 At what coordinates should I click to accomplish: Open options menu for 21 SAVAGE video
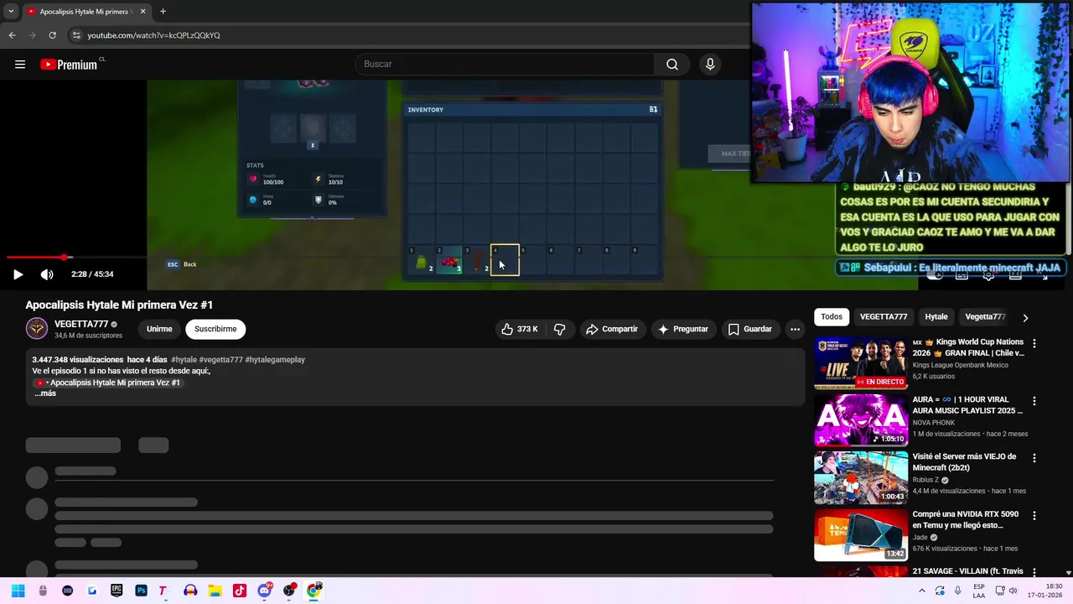[1034, 572]
